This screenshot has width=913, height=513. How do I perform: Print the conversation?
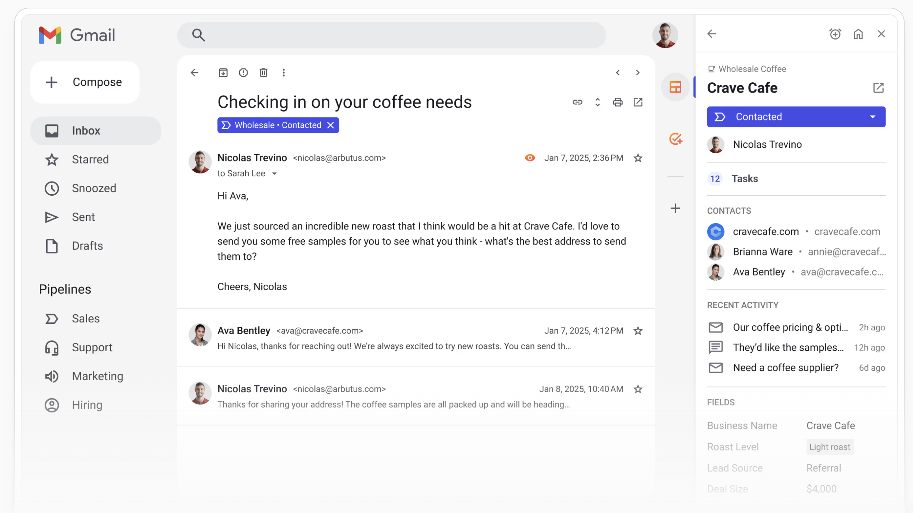617,102
